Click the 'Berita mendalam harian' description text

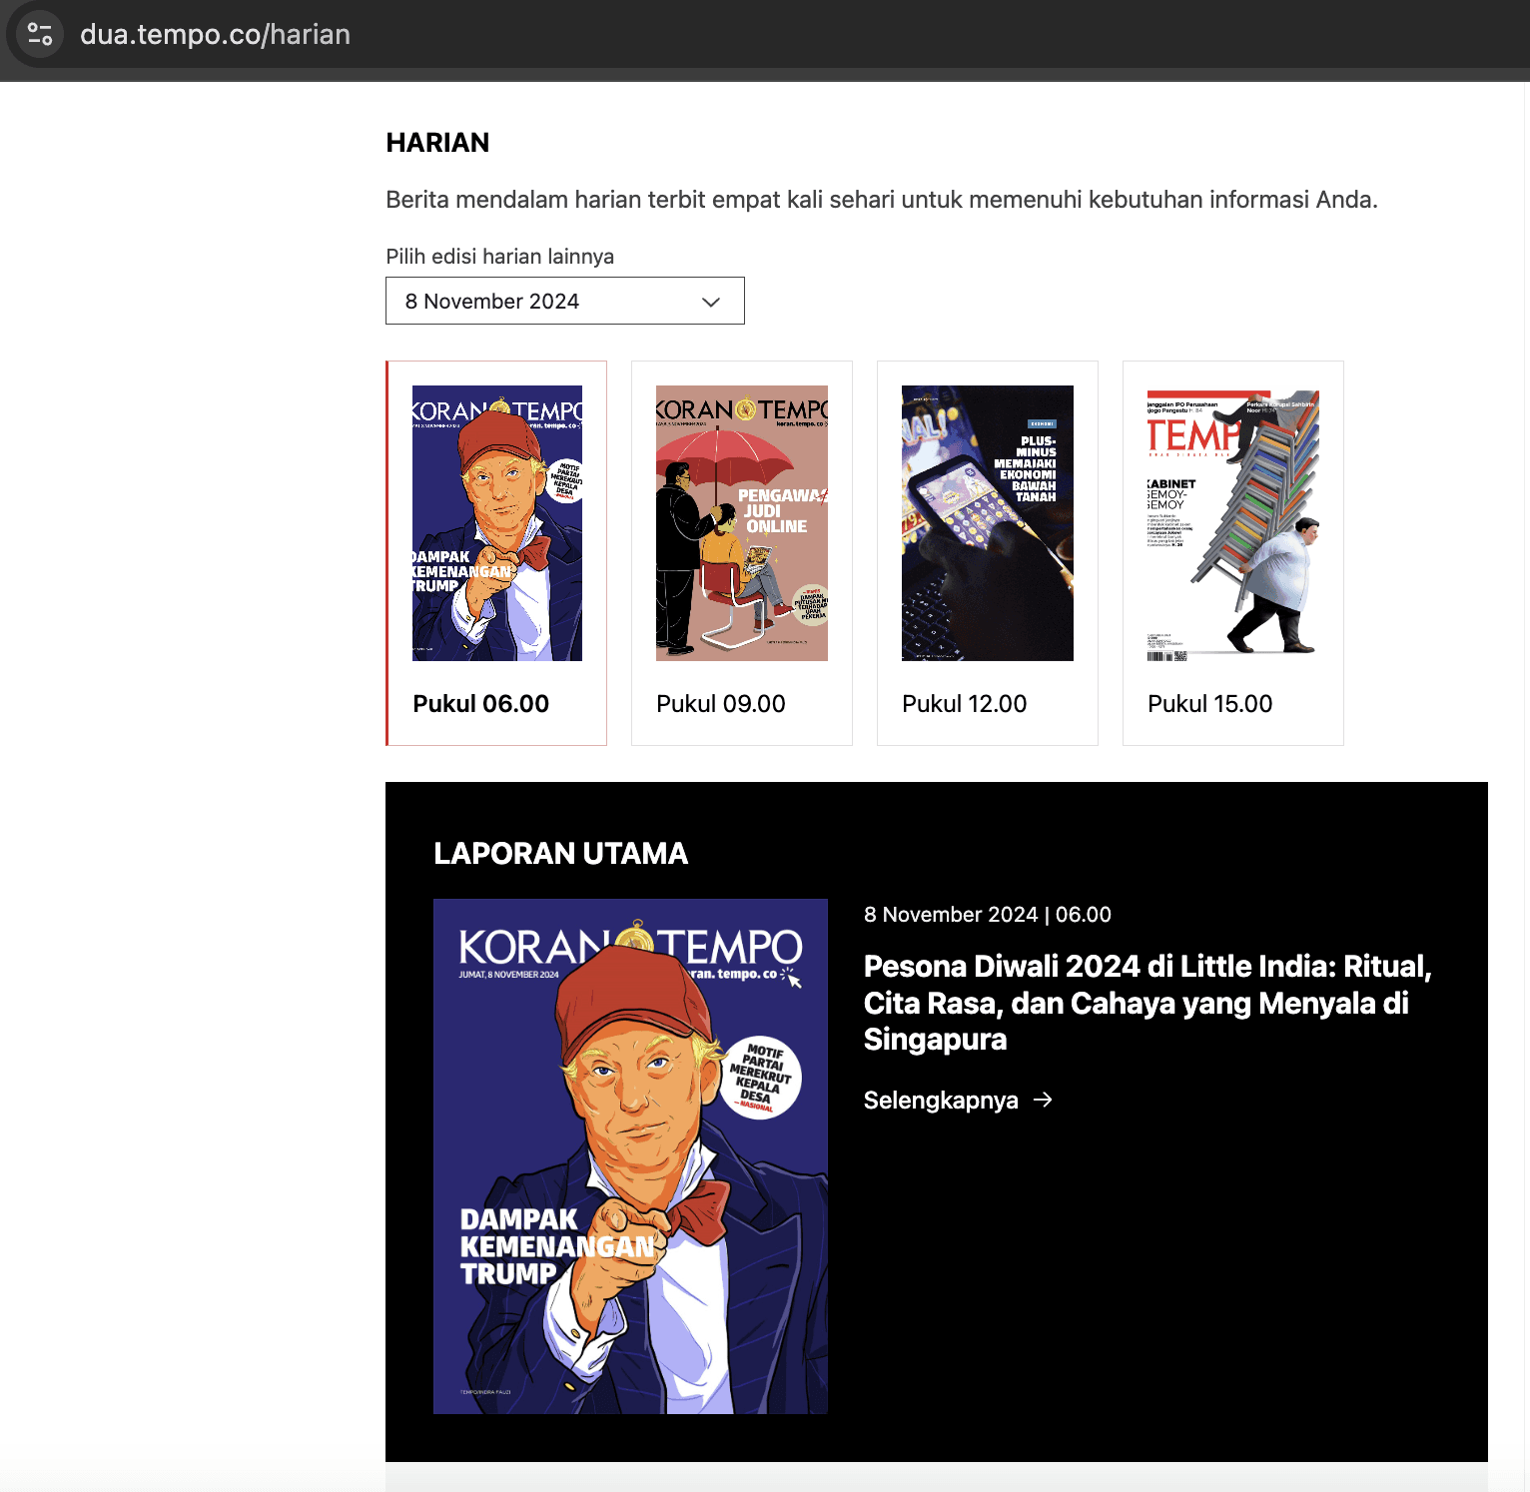pyautogui.click(x=882, y=200)
